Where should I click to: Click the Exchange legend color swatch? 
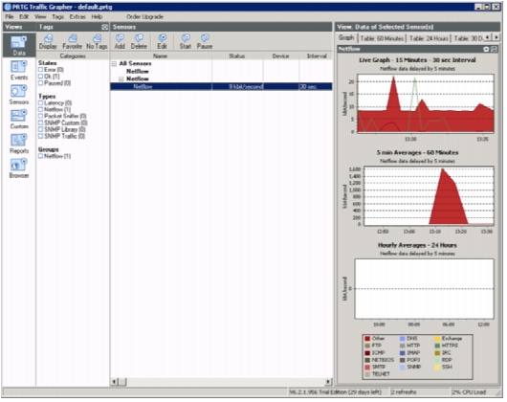tap(437, 338)
